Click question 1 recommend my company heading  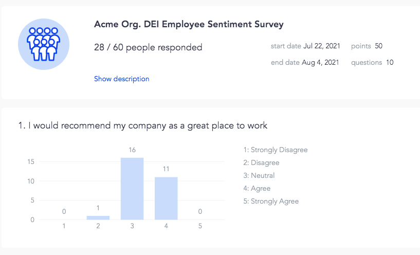(143, 125)
